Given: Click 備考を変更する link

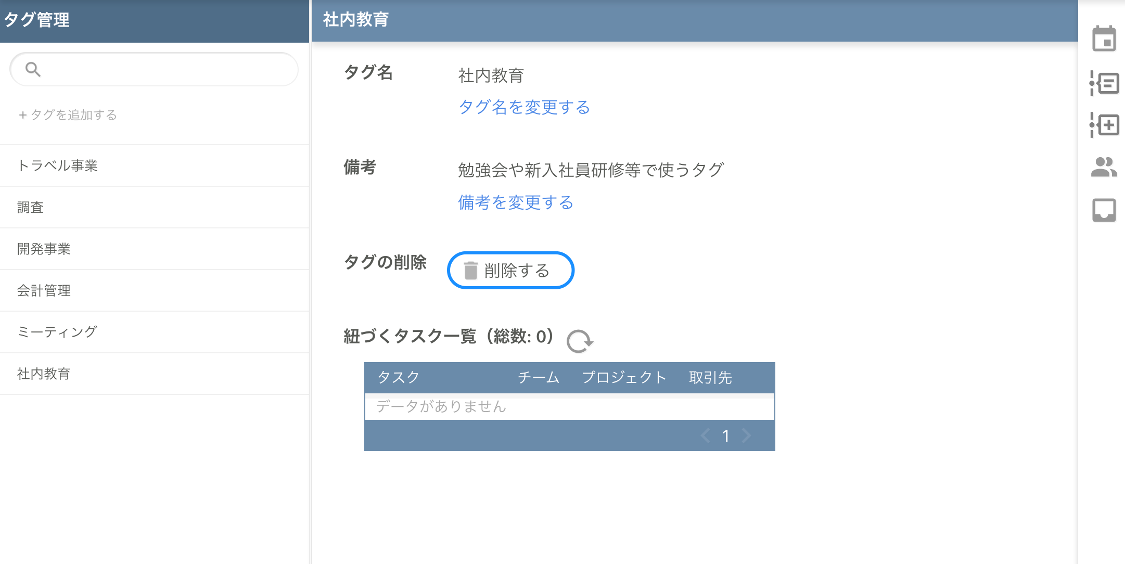Looking at the screenshot, I should (x=515, y=202).
